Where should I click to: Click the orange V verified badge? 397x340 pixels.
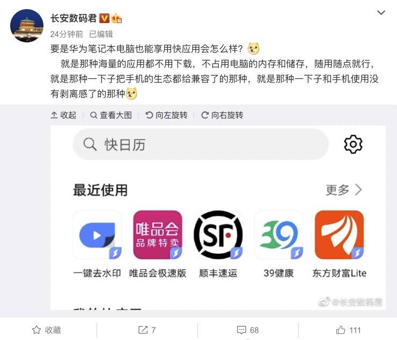(104, 18)
